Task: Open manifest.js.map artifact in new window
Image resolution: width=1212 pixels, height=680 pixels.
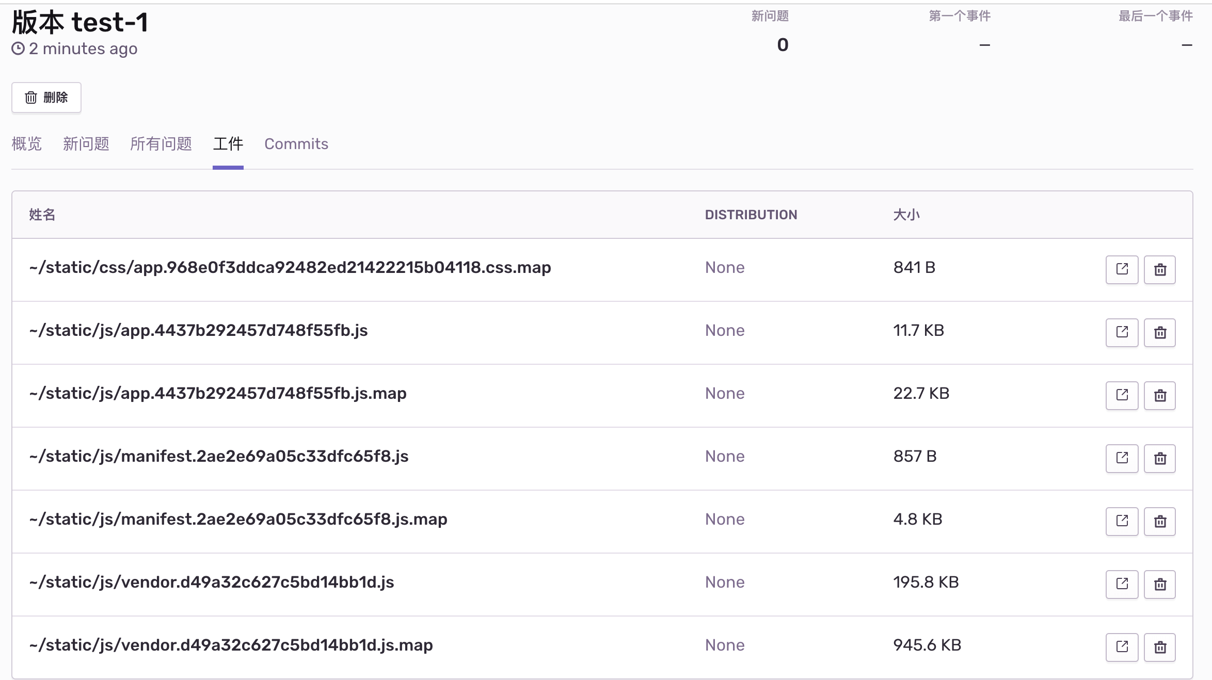Action: (x=1122, y=521)
